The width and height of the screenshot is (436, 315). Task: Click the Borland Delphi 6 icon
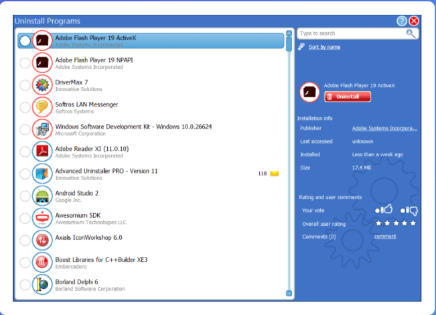42,284
